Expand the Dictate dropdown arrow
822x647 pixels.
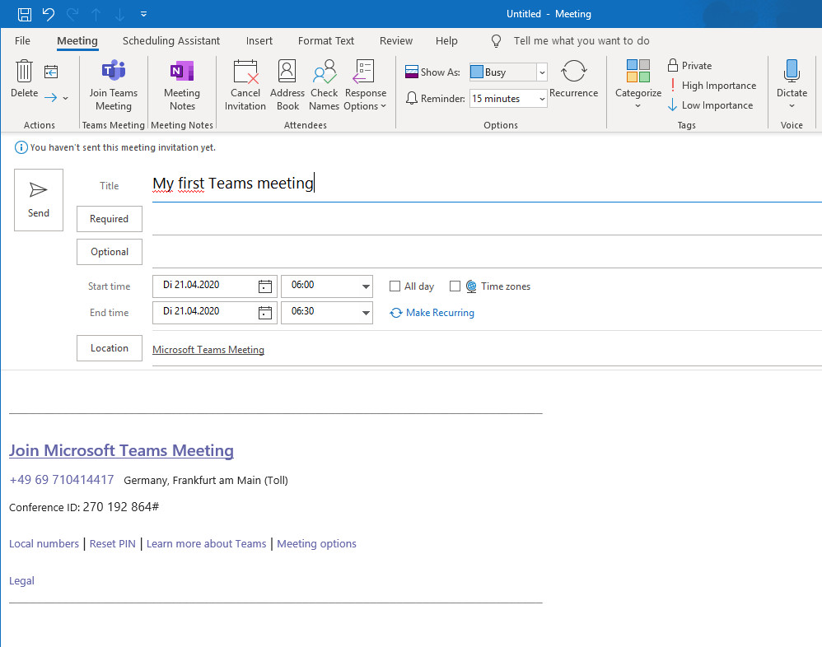point(792,106)
